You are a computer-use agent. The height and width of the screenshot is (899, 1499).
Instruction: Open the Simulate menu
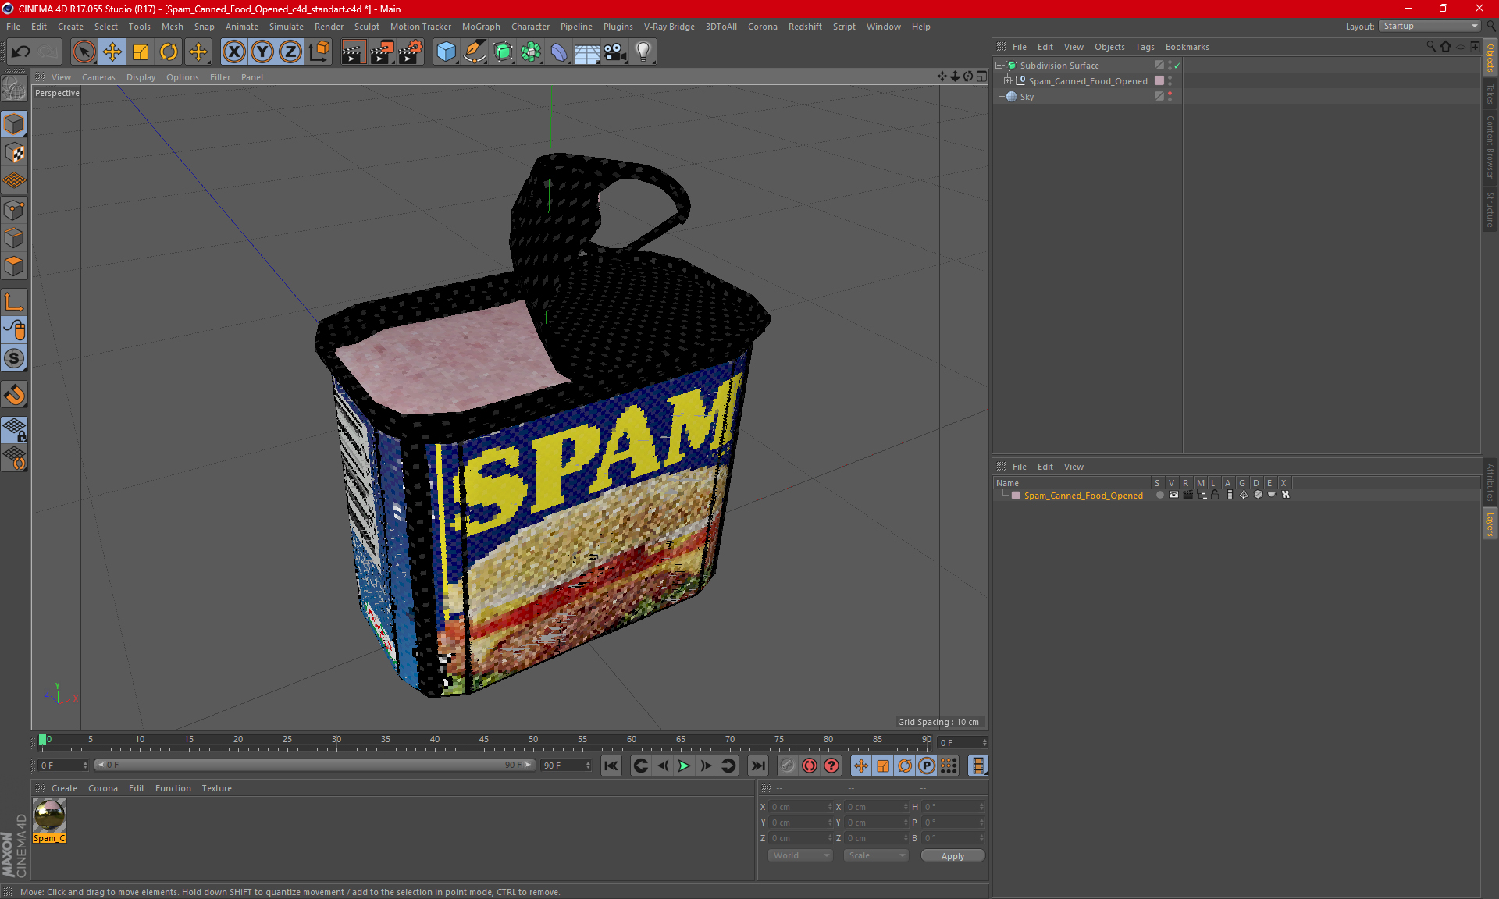click(x=286, y=27)
